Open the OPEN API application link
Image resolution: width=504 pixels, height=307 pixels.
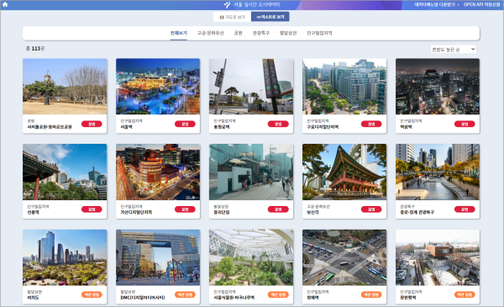click(x=482, y=4)
